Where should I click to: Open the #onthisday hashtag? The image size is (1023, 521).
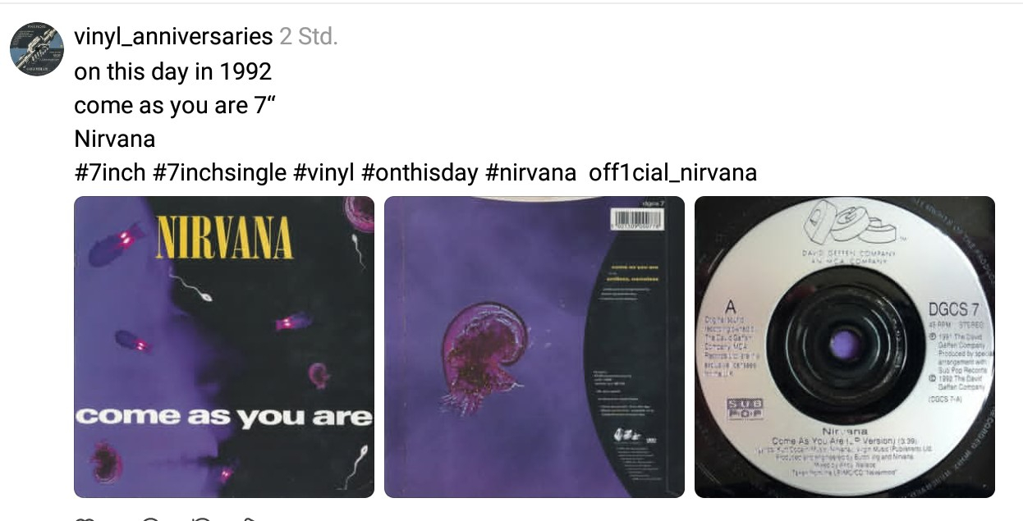pos(420,173)
